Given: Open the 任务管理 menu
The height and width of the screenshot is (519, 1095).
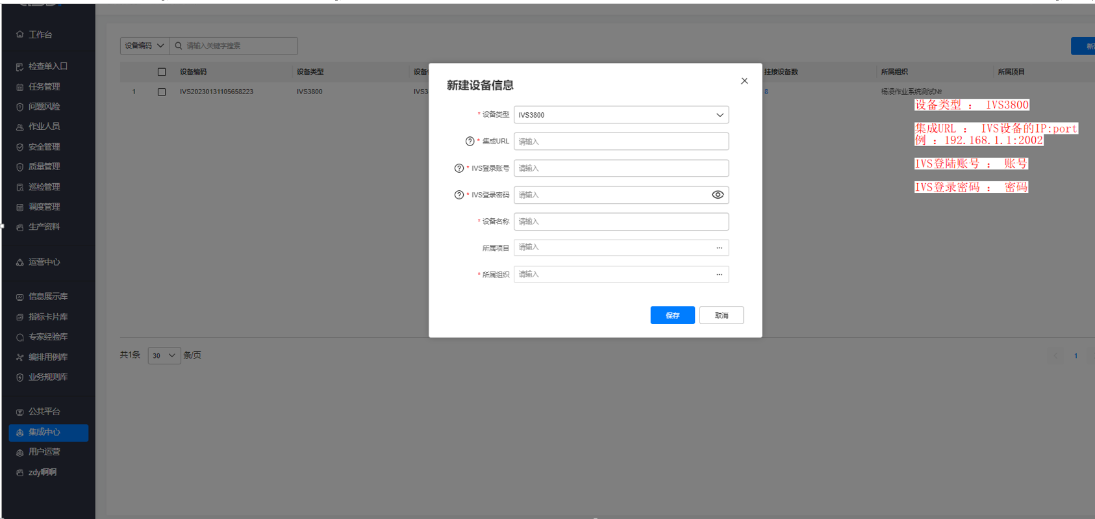Looking at the screenshot, I should [44, 87].
